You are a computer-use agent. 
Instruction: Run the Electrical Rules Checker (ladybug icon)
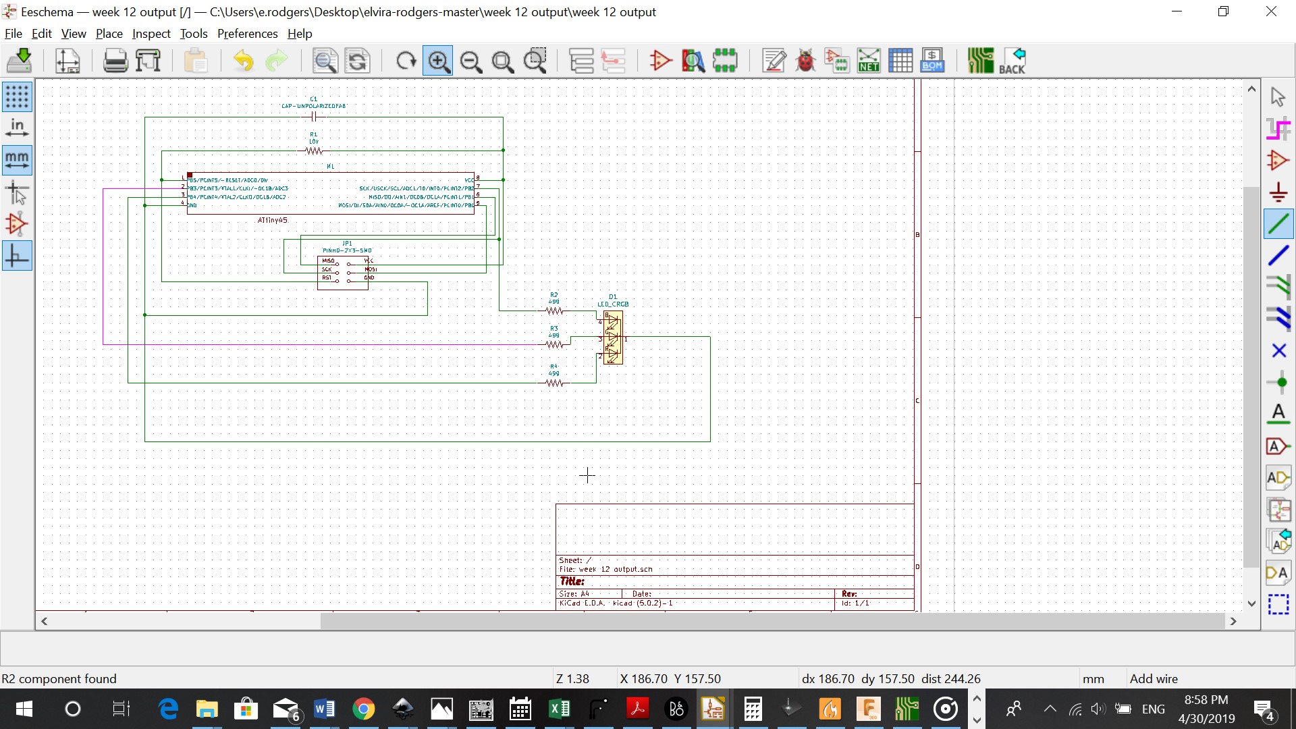tap(805, 61)
